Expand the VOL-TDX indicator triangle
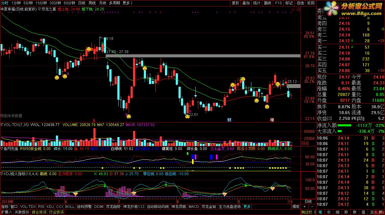 (2, 125)
